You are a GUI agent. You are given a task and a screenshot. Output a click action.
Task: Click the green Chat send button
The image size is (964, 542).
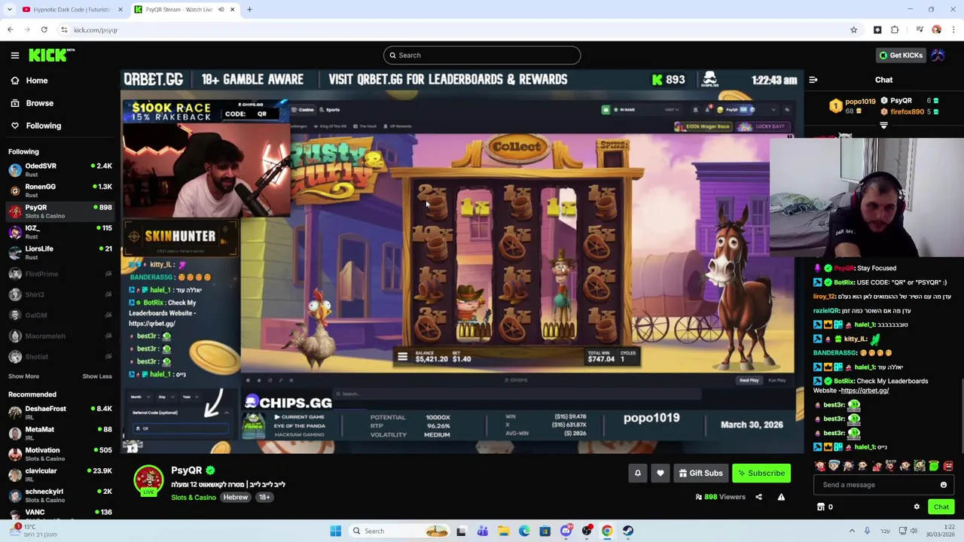click(941, 507)
